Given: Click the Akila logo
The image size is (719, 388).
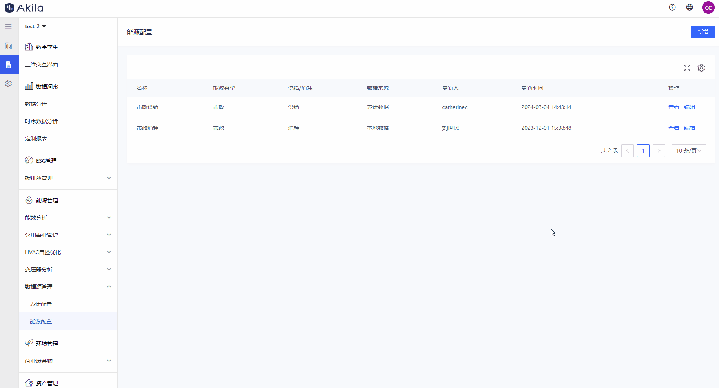Looking at the screenshot, I should (x=24, y=7).
